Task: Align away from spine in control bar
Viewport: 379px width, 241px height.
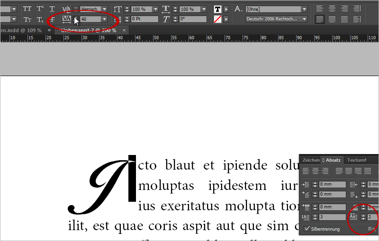Action: click(357, 19)
